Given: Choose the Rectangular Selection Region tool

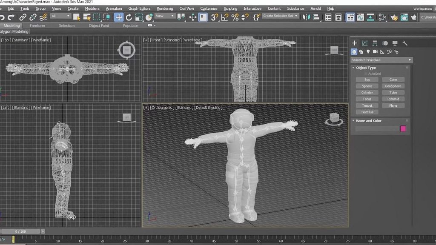Looking at the screenshot, I should pyautogui.click(x=97, y=17).
